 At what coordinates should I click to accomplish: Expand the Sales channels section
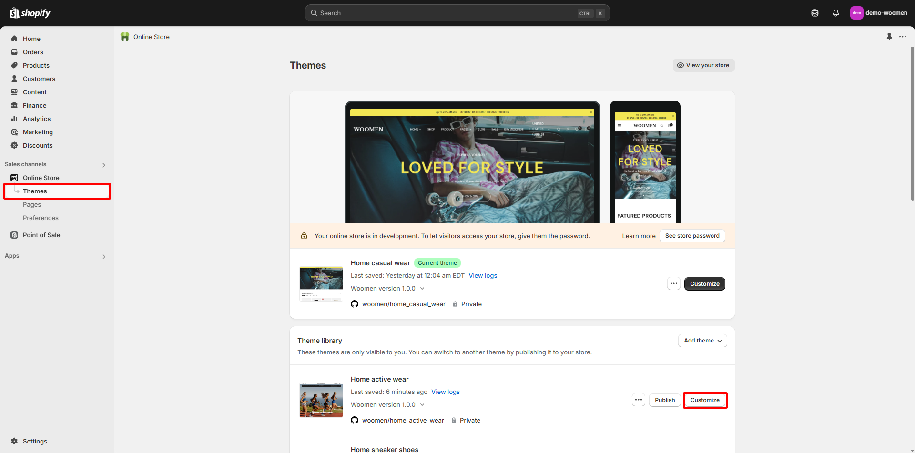[x=104, y=165]
